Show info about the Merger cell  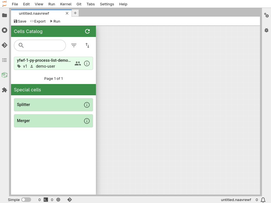[87, 121]
